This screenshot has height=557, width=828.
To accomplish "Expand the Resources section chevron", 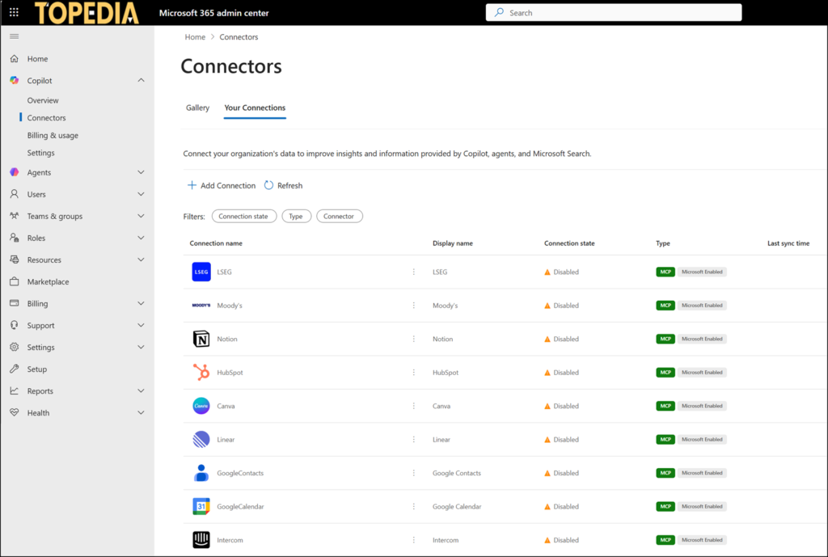I will (141, 260).
